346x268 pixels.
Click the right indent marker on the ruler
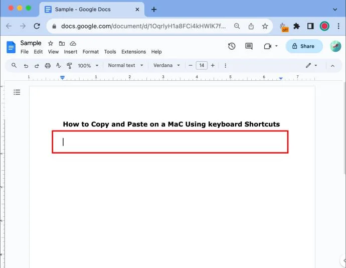point(281,78)
